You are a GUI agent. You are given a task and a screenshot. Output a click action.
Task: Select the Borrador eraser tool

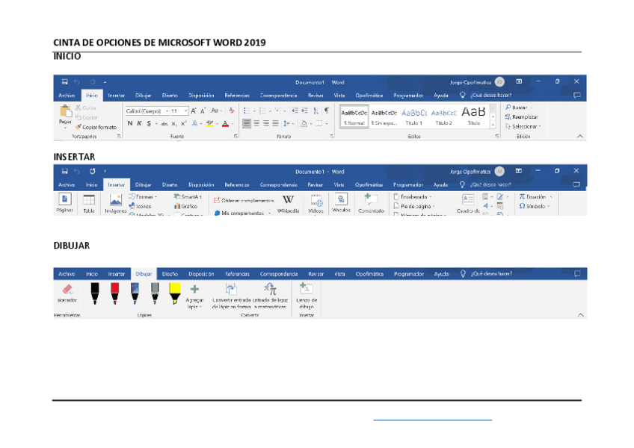[x=67, y=290]
